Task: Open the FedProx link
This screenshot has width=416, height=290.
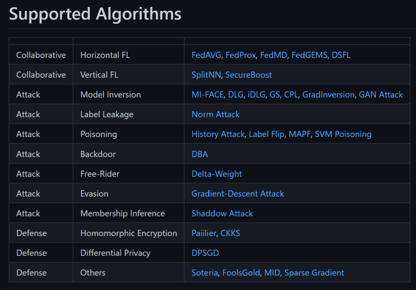Action: (x=240, y=55)
